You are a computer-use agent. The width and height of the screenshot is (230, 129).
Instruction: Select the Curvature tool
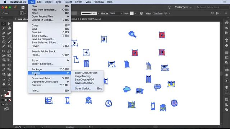pos(9,33)
